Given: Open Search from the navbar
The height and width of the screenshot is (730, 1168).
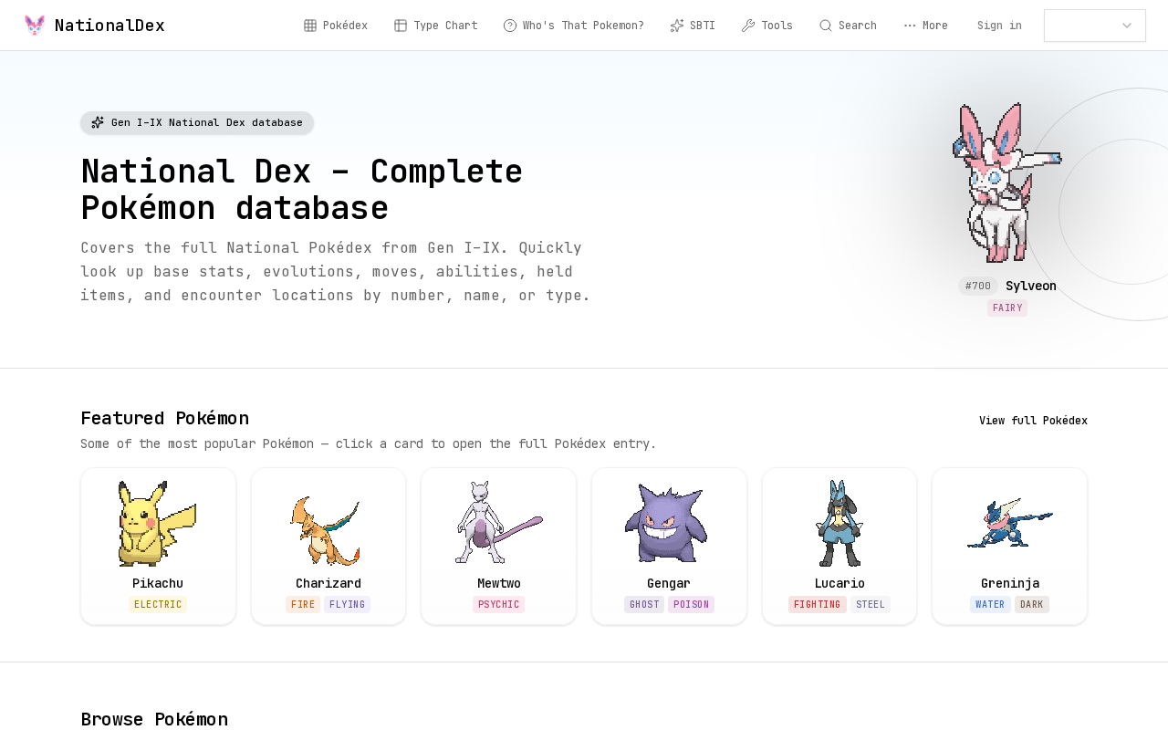Looking at the screenshot, I should [849, 26].
